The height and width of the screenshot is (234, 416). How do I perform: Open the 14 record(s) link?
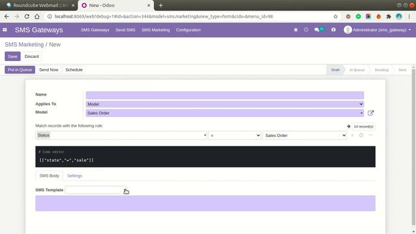[363, 127]
